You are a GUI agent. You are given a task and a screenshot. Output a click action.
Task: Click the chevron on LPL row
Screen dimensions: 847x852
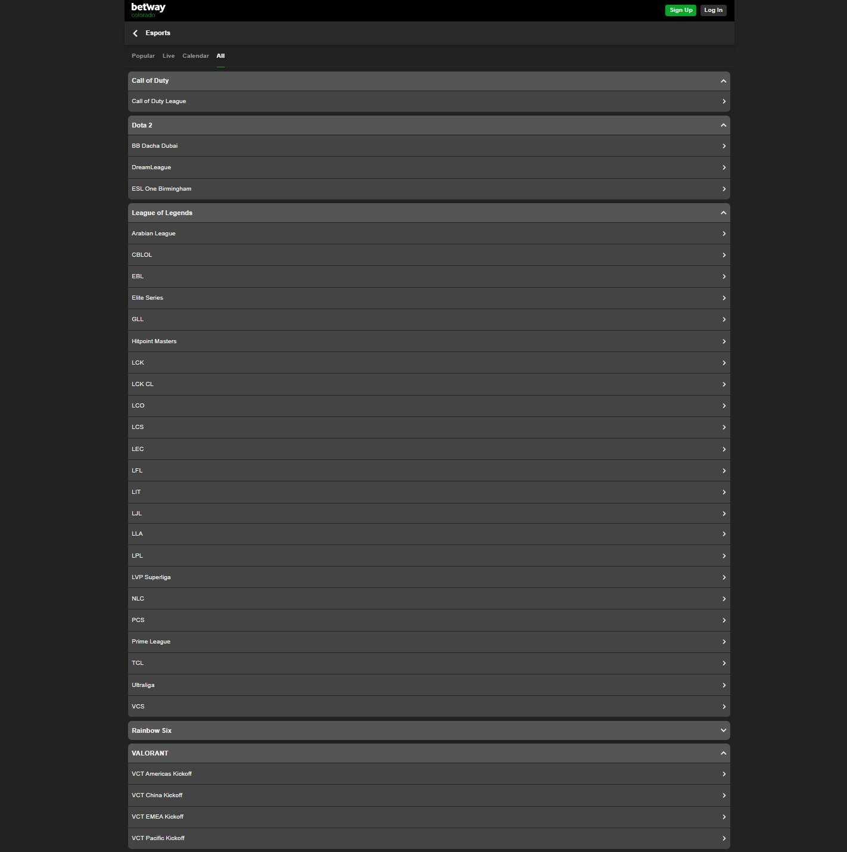pos(724,556)
